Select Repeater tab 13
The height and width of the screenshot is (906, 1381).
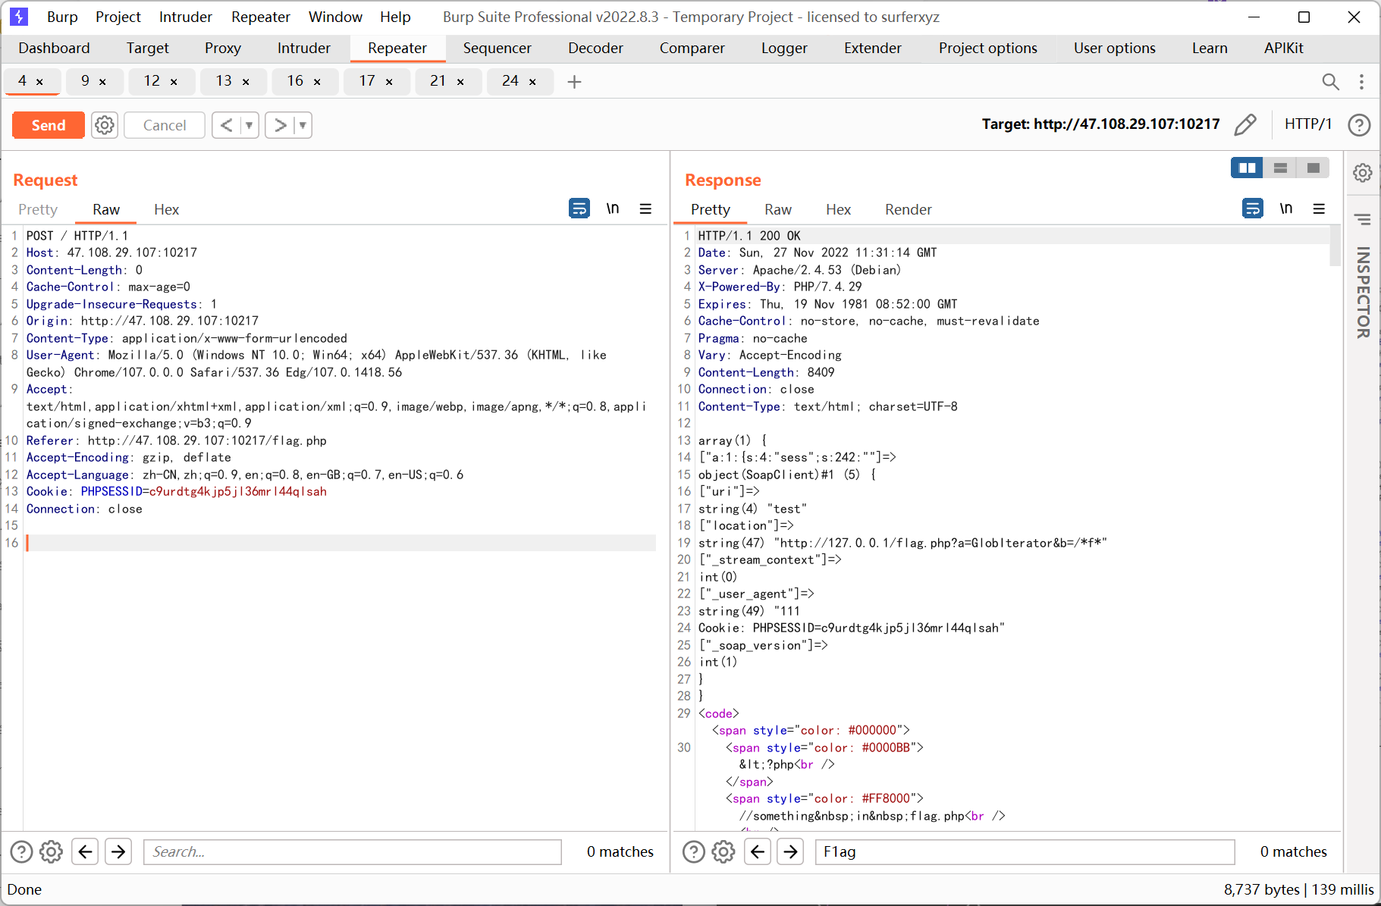coord(224,80)
